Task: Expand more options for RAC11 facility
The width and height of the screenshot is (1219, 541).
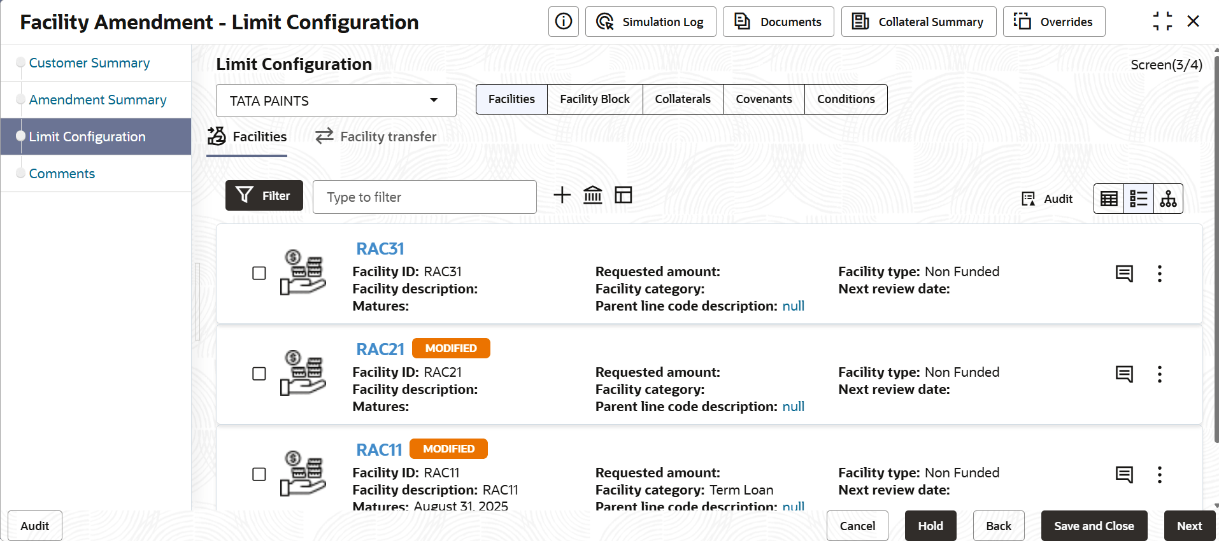Action: coord(1159,475)
